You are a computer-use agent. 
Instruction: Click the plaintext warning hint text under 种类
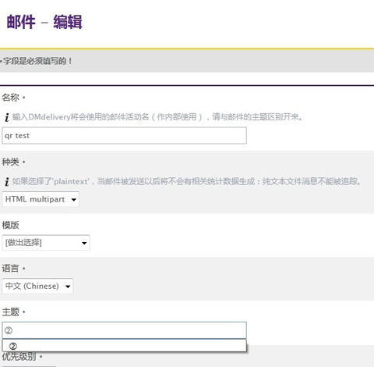coord(186,181)
